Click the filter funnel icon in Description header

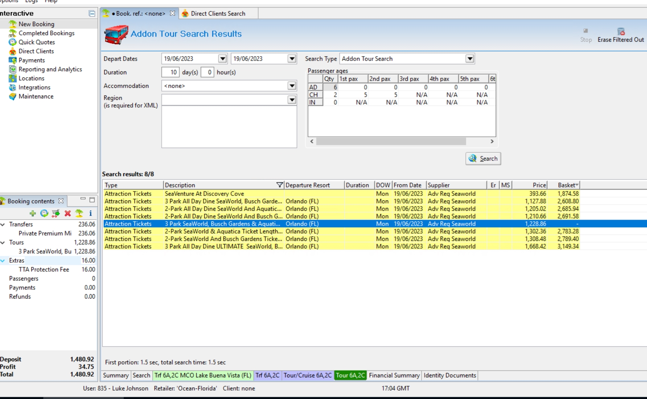279,185
